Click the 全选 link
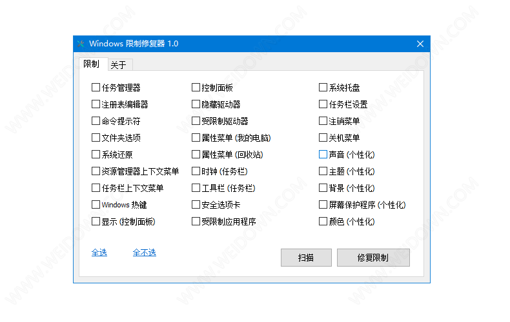 99,252
